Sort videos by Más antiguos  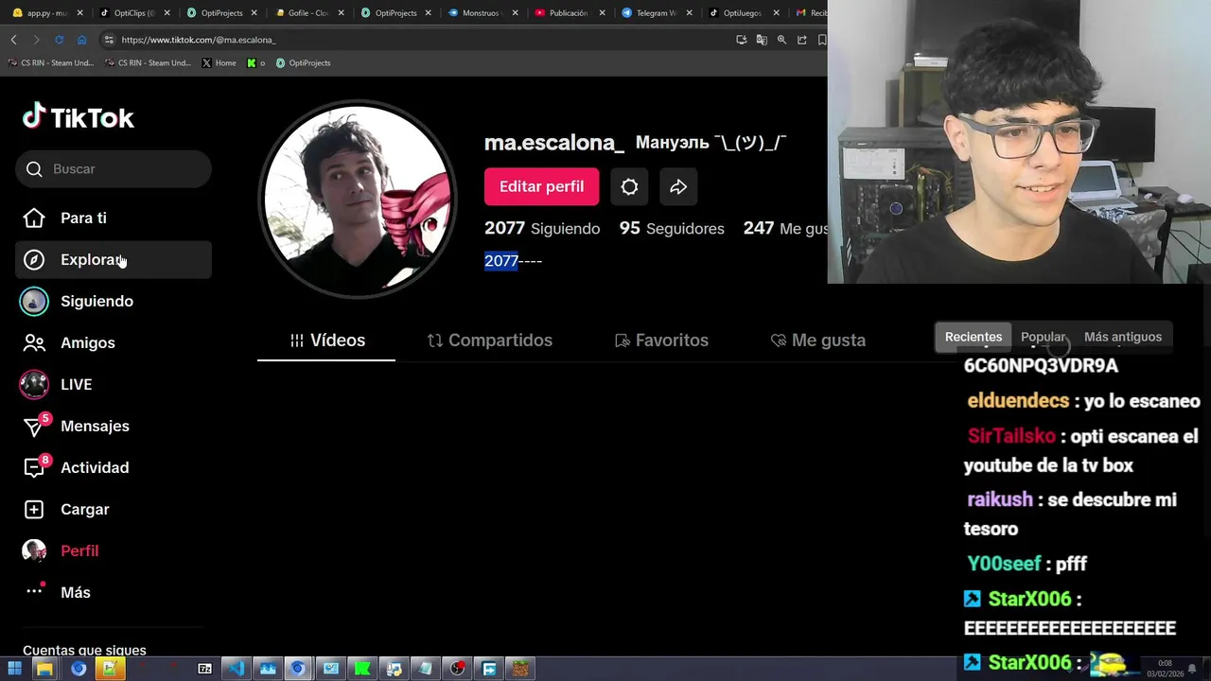[x=1123, y=337]
